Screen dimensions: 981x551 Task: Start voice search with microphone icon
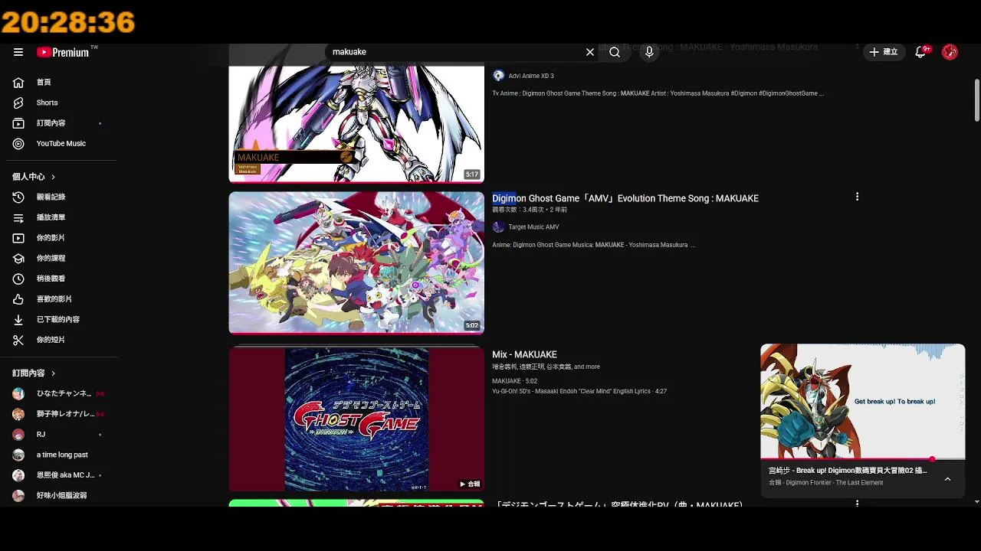(x=649, y=52)
